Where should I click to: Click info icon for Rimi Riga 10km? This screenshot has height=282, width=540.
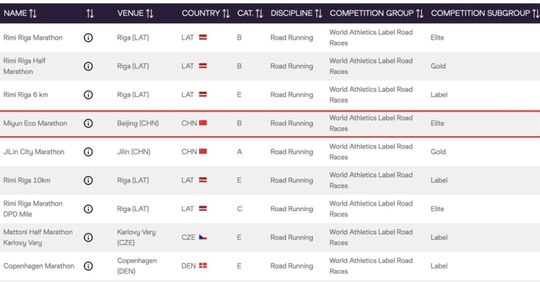(88, 180)
